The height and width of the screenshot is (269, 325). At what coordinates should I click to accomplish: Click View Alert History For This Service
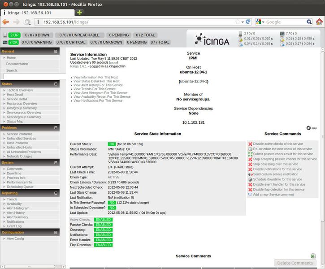point(98,85)
